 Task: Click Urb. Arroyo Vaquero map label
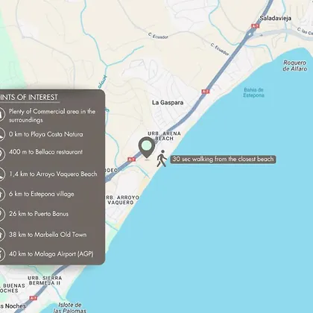[121, 200]
